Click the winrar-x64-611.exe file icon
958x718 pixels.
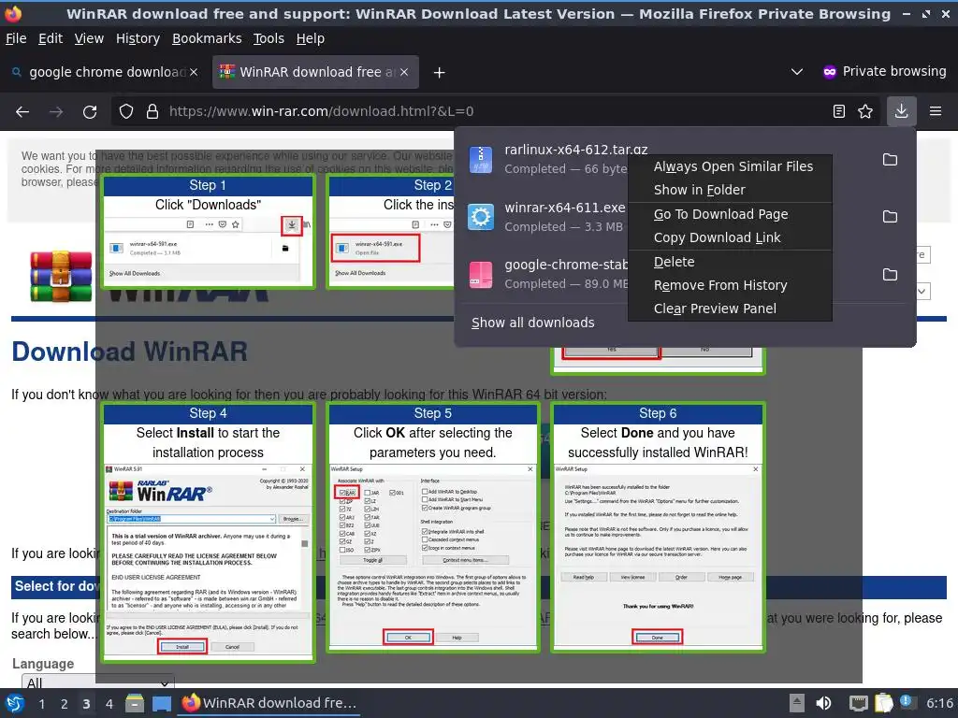pos(481,217)
